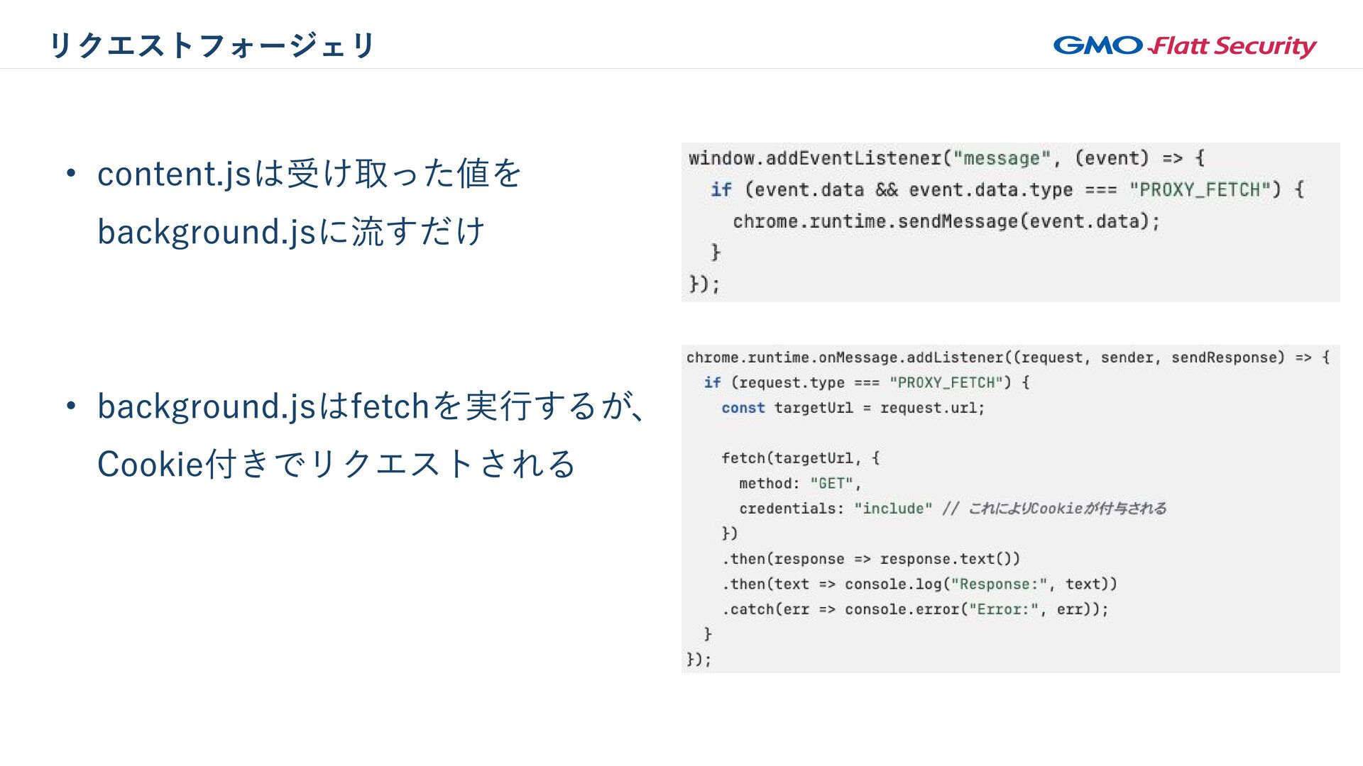Click the window.addEventListener code line

(x=946, y=158)
